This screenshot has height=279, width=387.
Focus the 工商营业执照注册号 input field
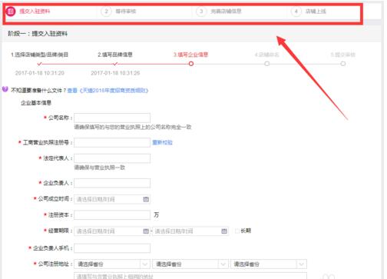112,142
